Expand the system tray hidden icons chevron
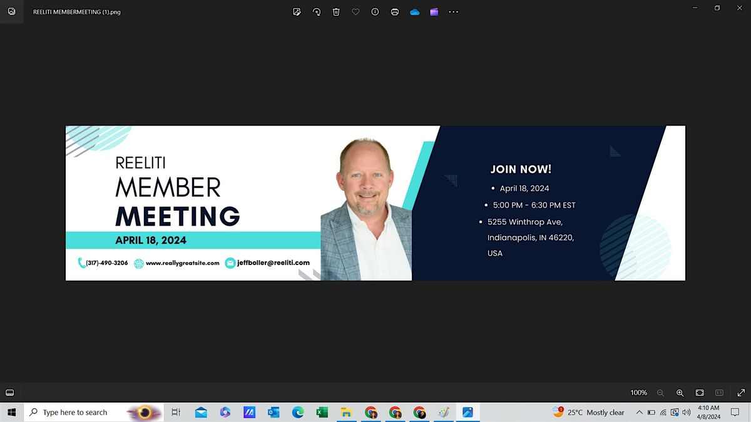Image resolution: width=751 pixels, height=422 pixels. pos(639,413)
